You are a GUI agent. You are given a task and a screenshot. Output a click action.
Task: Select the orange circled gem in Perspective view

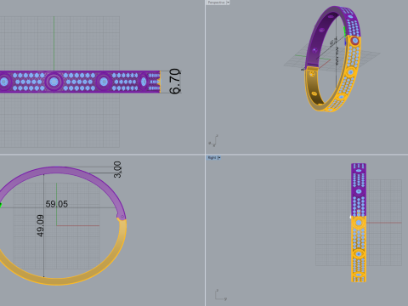pyautogui.click(x=354, y=41)
